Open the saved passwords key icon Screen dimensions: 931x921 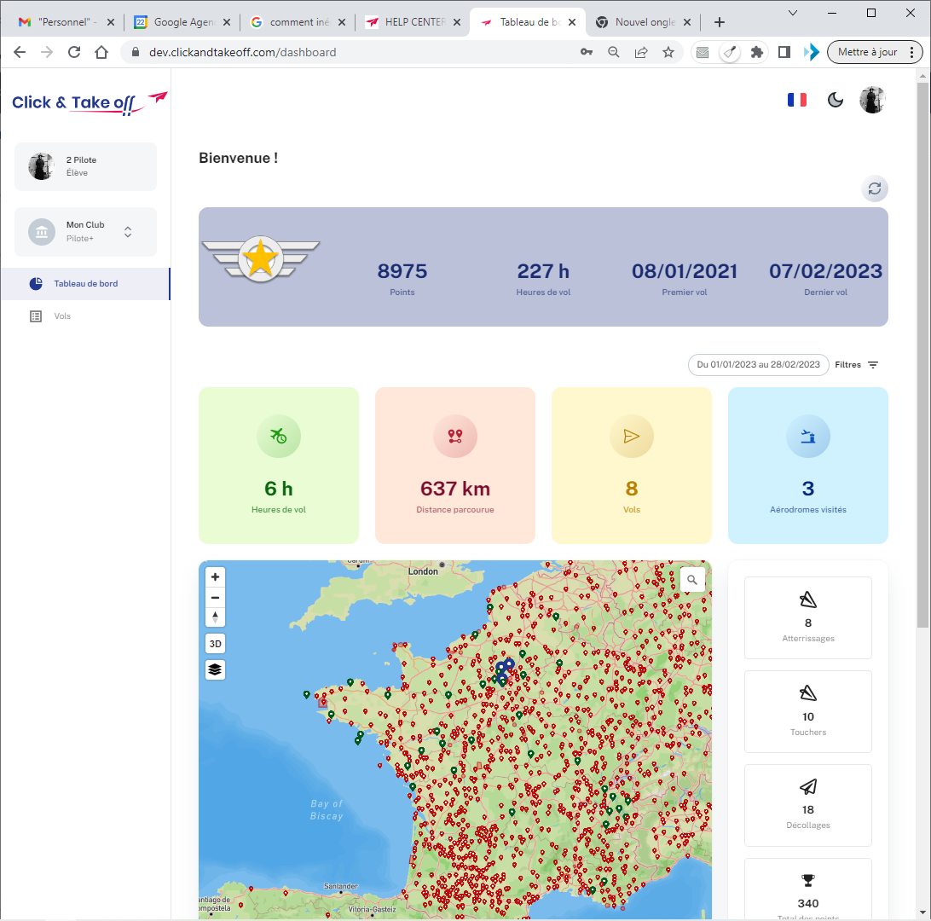587,52
